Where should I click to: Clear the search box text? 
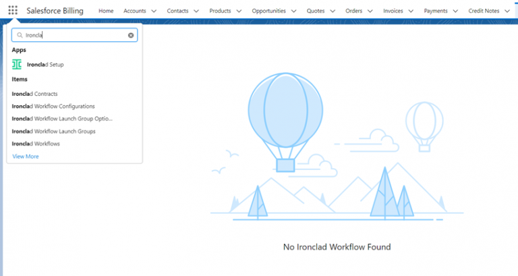click(131, 35)
